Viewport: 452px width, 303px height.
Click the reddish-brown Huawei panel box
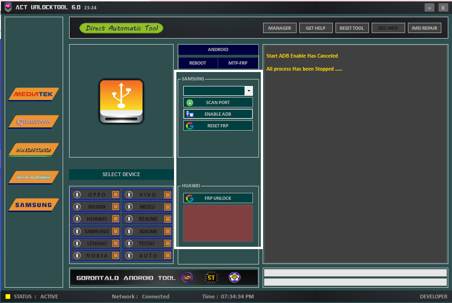coord(218,224)
